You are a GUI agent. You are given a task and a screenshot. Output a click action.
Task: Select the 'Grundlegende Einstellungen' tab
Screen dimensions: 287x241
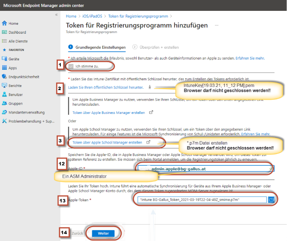100,48
